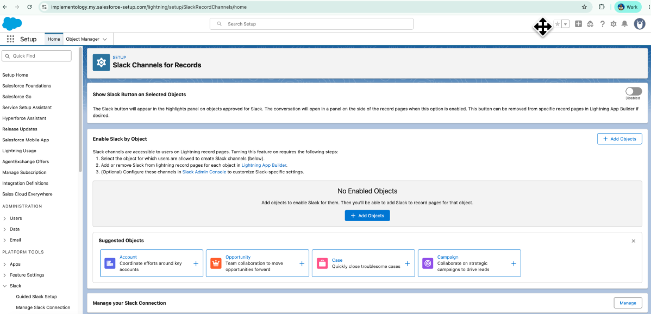Click the site information icon in address bar

(x=45, y=7)
